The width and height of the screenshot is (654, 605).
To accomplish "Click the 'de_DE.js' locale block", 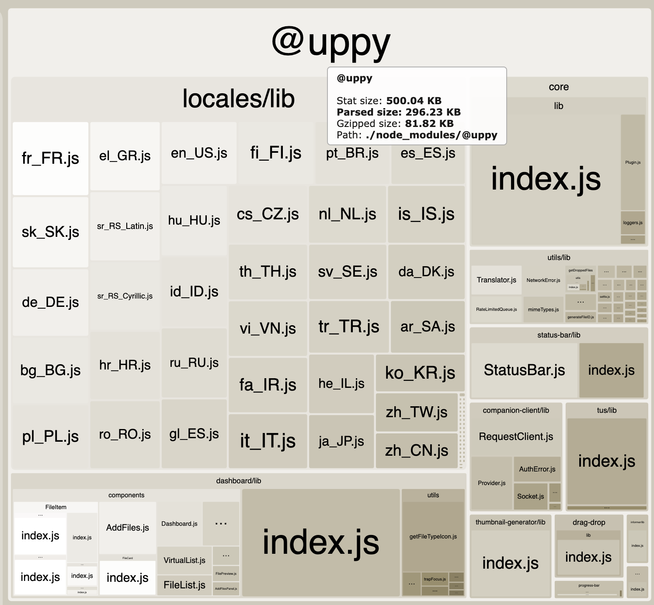I will [x=50, y=302].
